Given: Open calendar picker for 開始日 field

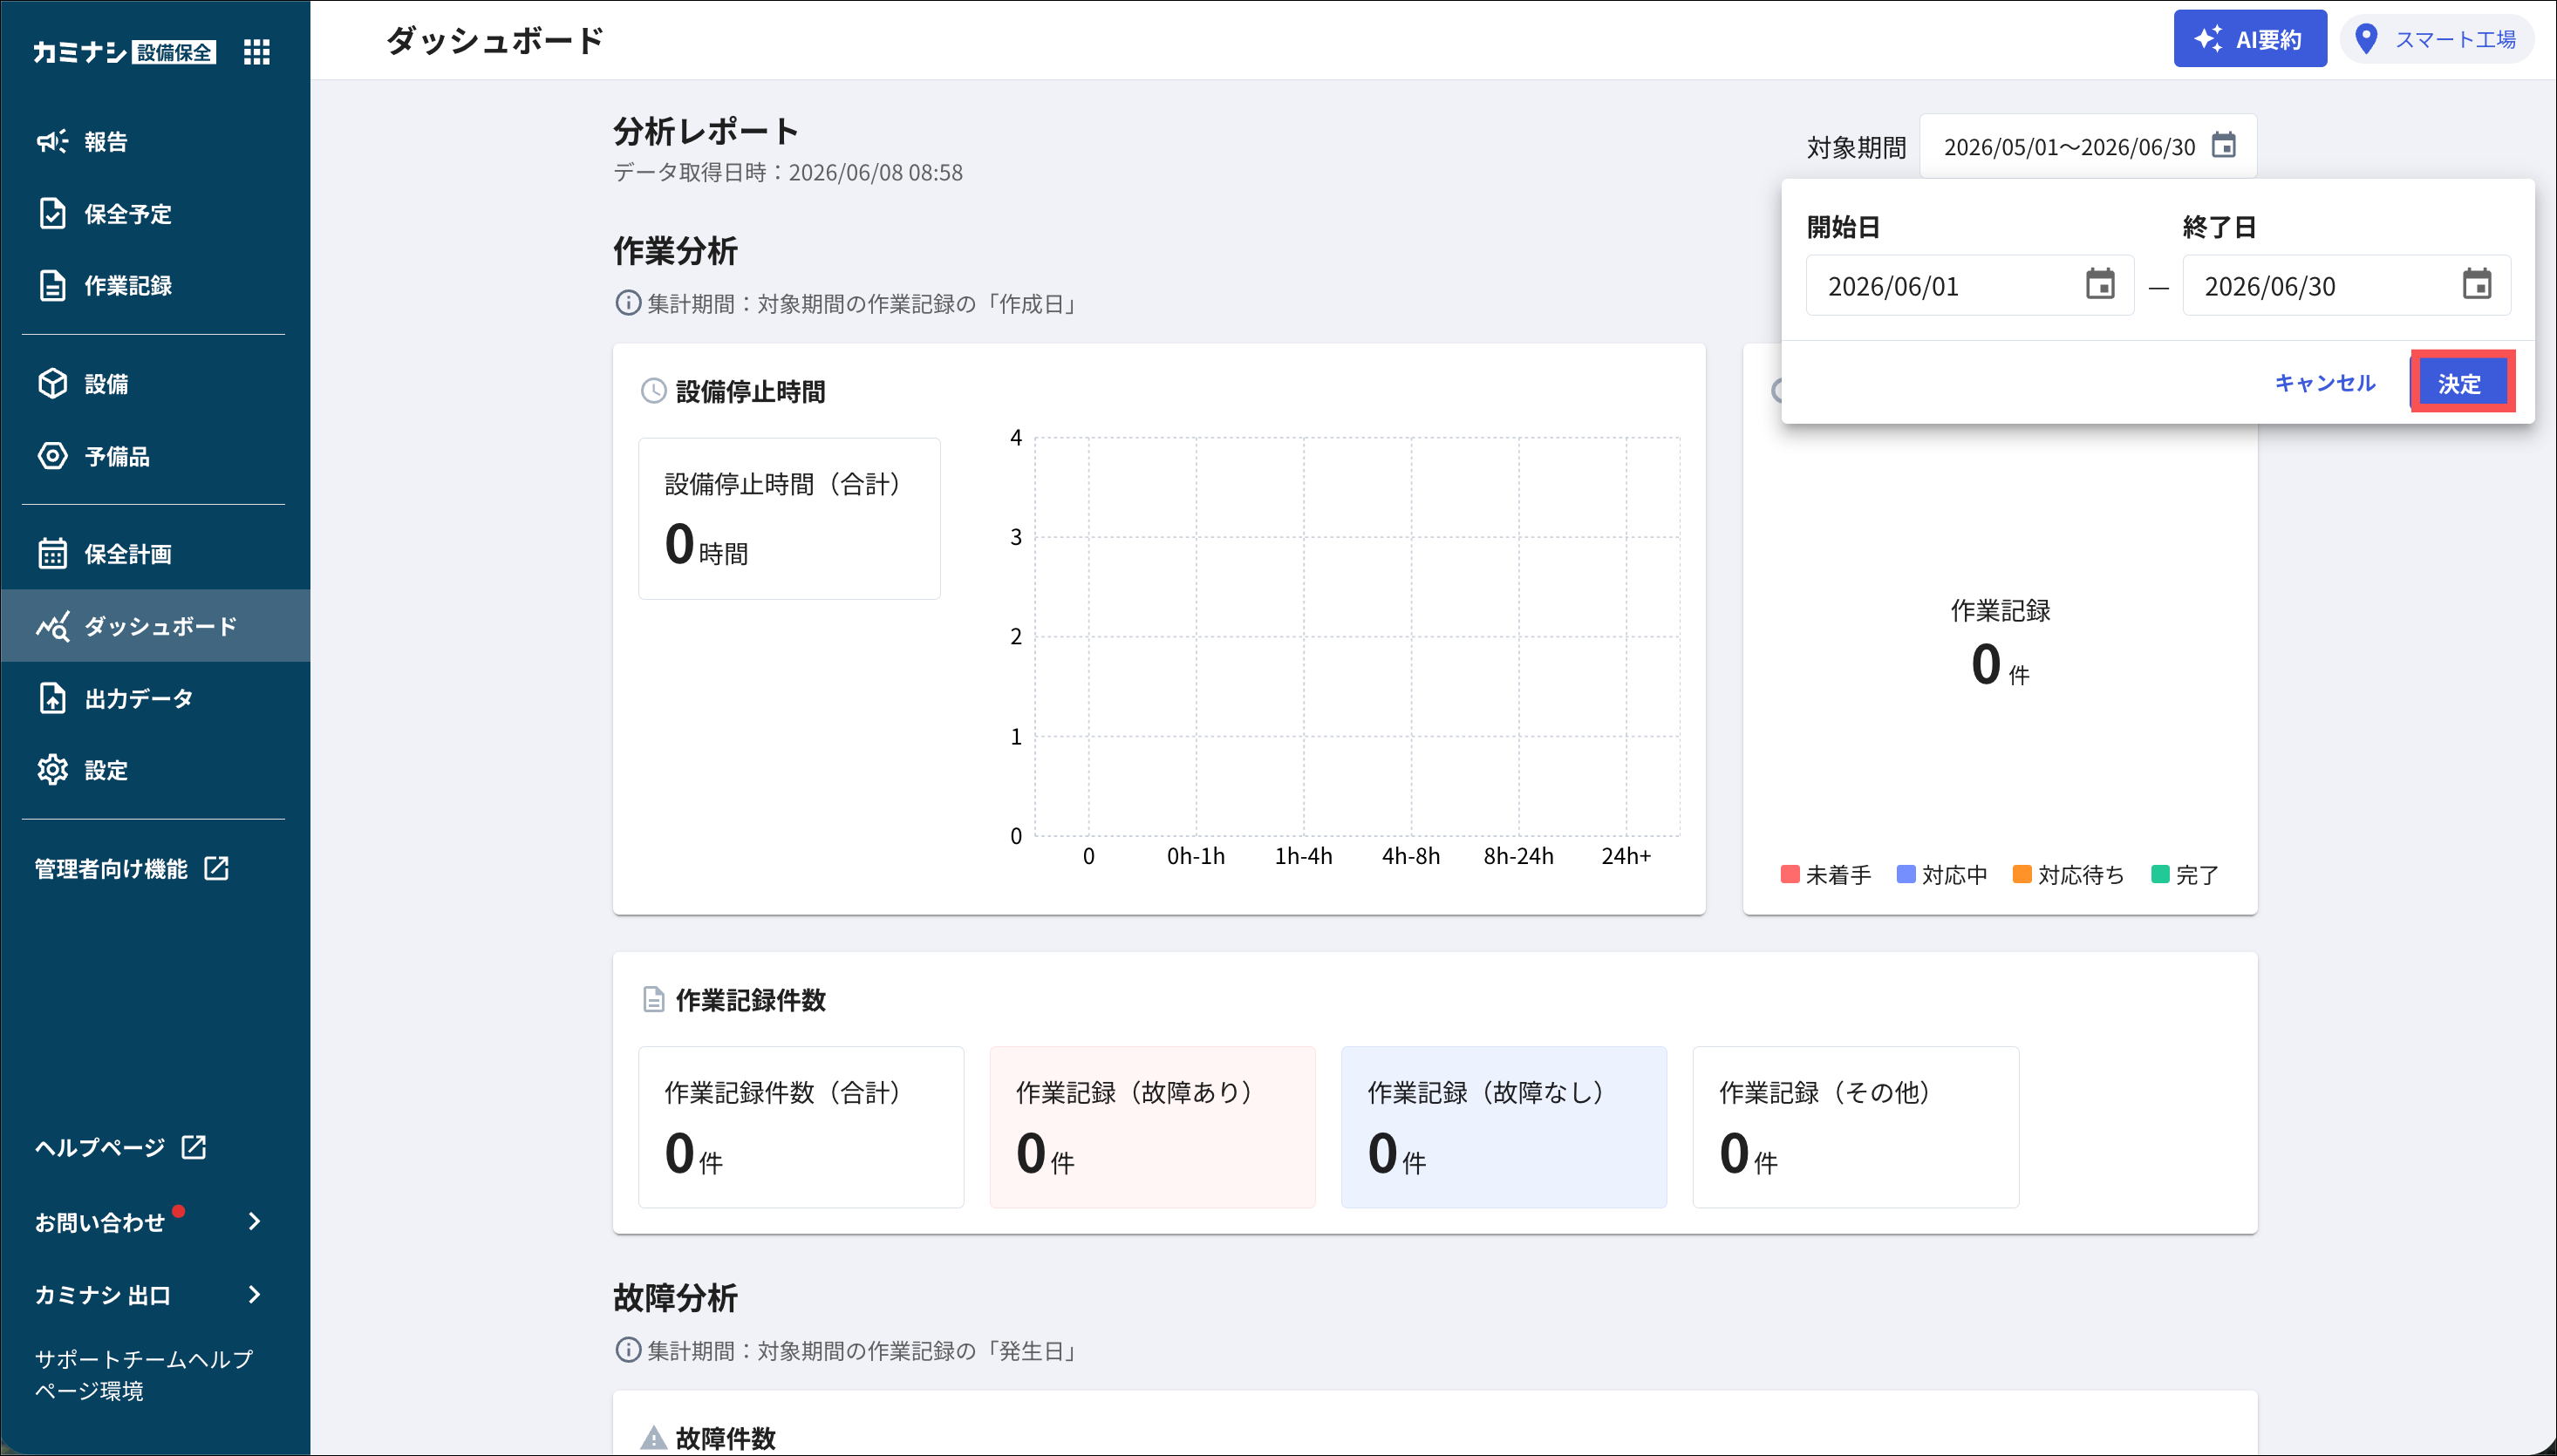Looking at the screenshot, I should click(x=2099, y=285).
